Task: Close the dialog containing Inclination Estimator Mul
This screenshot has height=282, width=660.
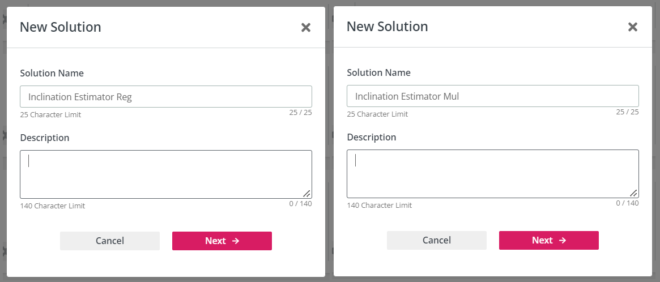Action: [633, 27]
